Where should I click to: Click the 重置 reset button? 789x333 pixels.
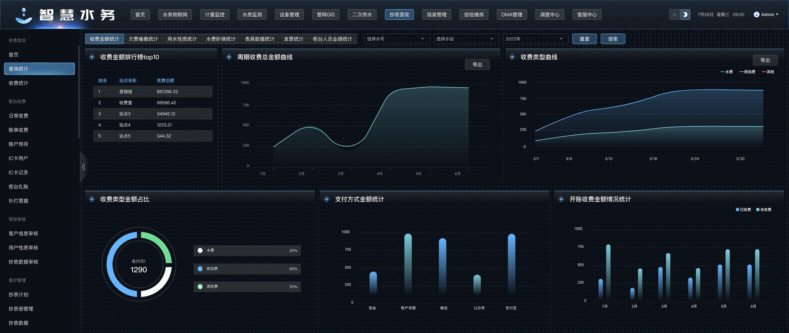[584, 39]
